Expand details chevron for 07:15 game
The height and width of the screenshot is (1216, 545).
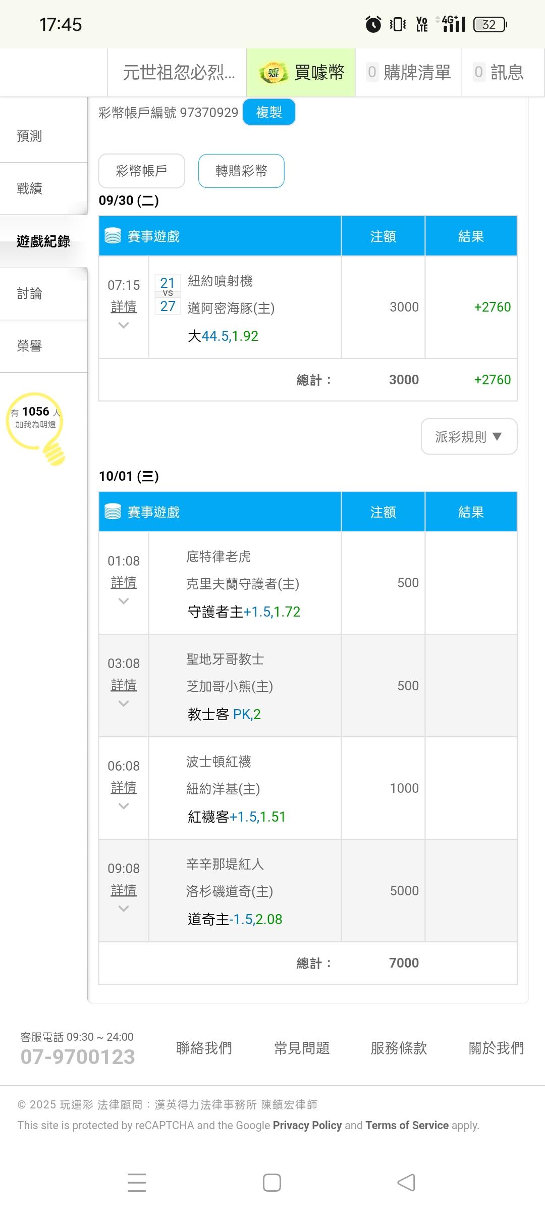pos(124,326)
